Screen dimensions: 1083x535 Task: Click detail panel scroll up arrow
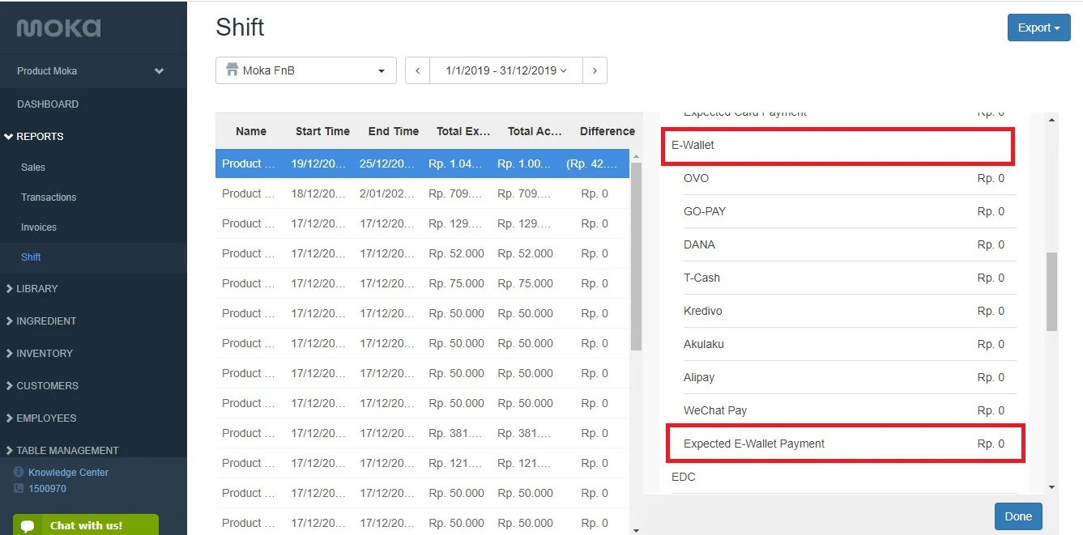[x=1051, y=120]
